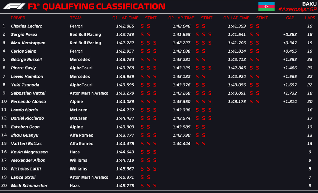The image size is (318, 193).
Task: Click Lance Stroll's Q1 time 1:45.371
Action: tap(125, 177)
